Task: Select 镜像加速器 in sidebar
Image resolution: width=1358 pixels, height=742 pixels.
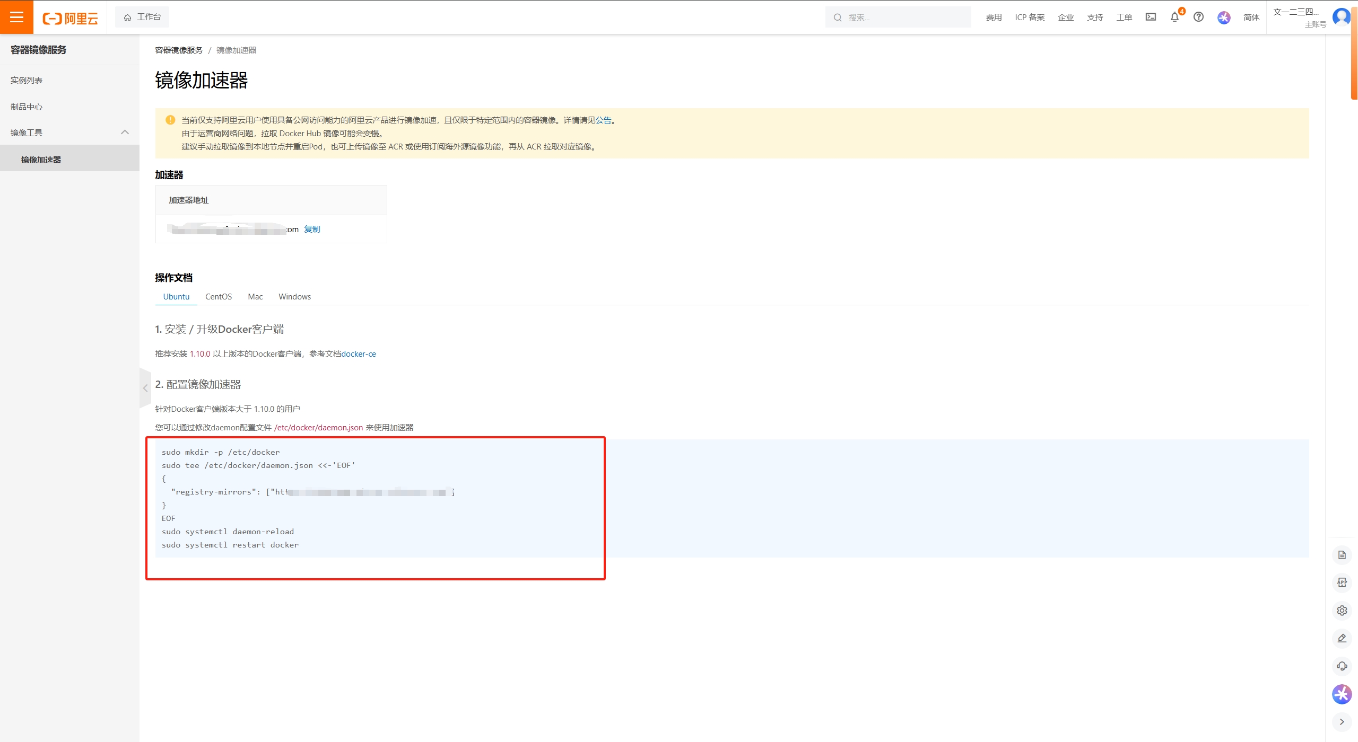Action: click(x=69, y=159)
